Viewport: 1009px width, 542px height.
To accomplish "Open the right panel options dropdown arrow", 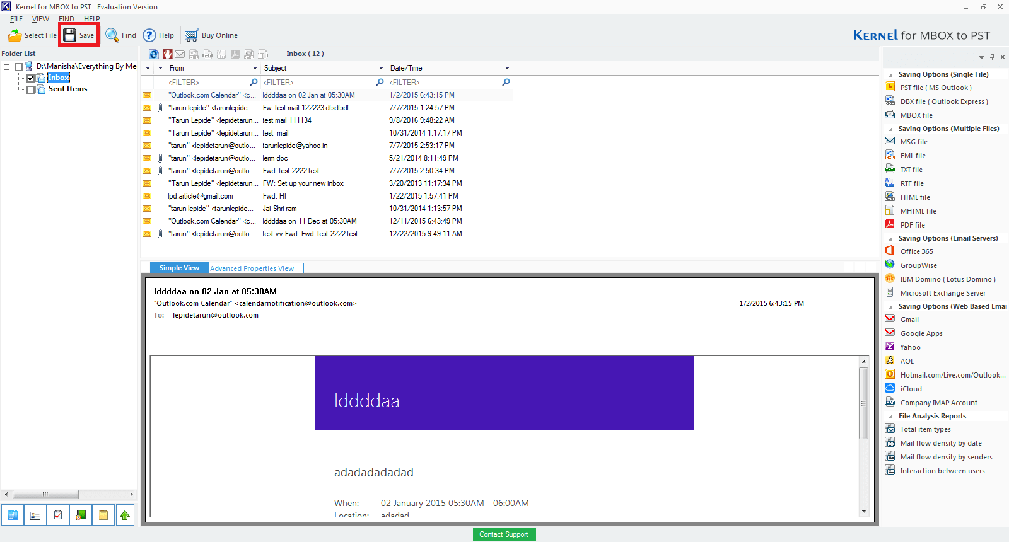I will (981, 57).
